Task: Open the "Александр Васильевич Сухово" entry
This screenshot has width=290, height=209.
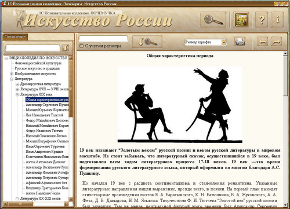Action: (x=48, y=167)
